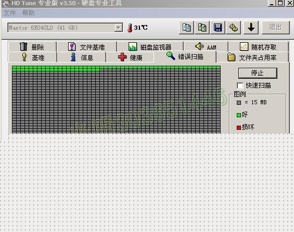The width and height of the screenshot is (294, 232).
Task: Click the black down arrow toolbar button
Action: click(251, 28)
